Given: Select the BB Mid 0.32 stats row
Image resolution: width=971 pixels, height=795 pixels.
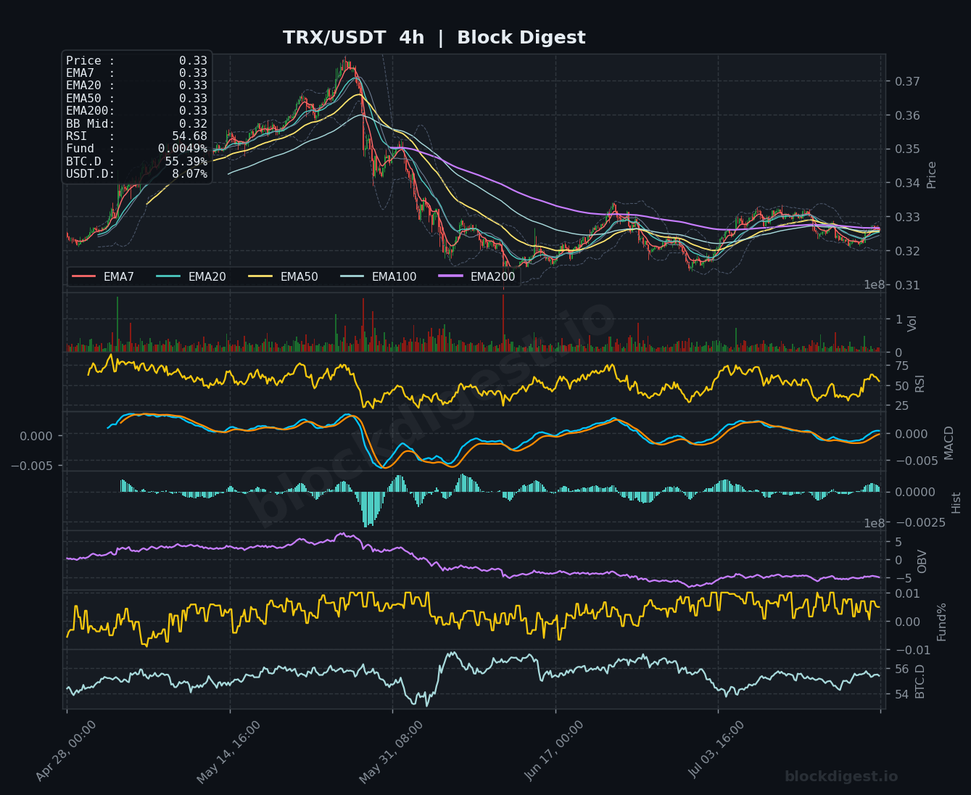Looking at the screenshot, I should [136, 123].
